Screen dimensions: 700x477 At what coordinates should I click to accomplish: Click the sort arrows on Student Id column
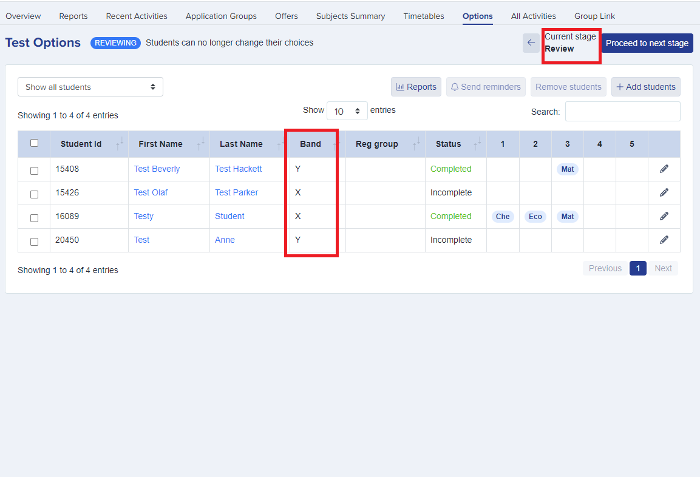point(119,144)
